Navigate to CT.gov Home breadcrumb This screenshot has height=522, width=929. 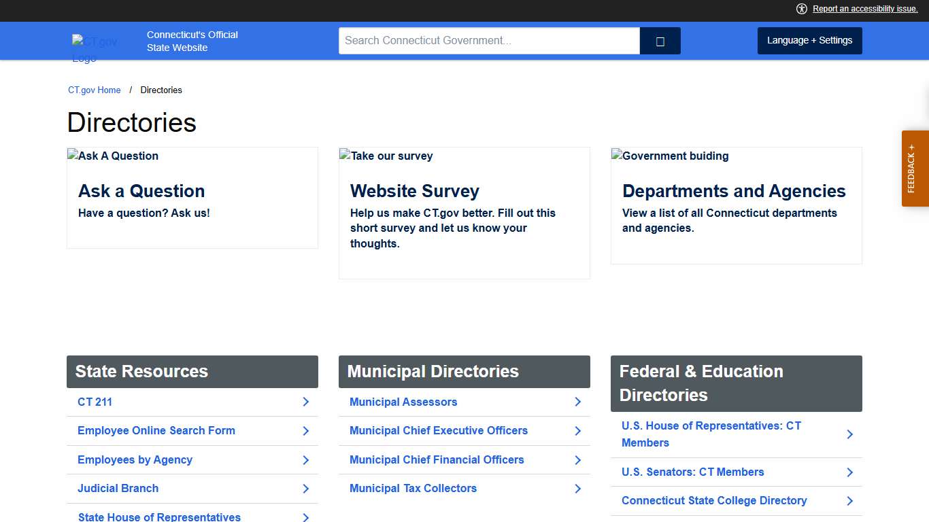pyautogui.click(x=94, y=90)
